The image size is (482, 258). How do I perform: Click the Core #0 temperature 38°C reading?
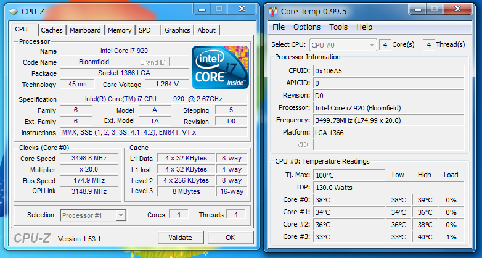coord(349,200)
